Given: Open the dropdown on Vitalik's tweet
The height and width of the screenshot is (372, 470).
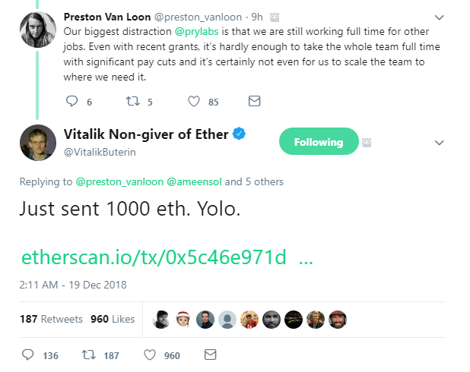Looking at the screenshot, I should point(439,142).
